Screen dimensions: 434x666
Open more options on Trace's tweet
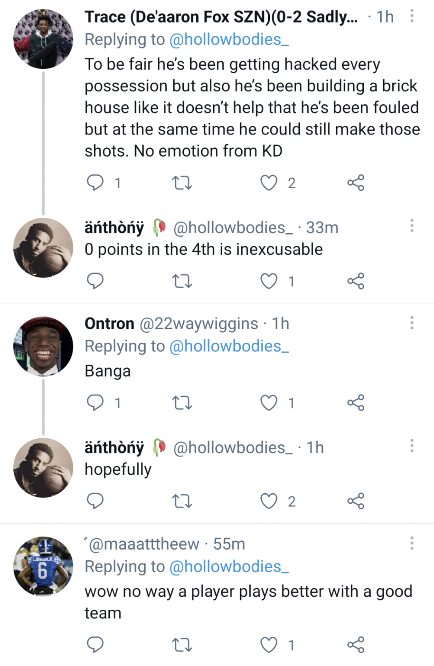[412, 16]
